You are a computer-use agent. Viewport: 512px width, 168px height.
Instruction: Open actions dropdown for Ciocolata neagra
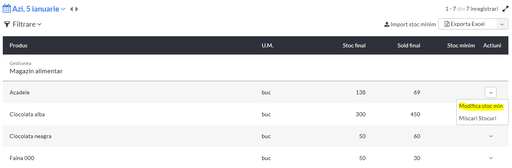pyautogui.click(x=490, y=136)
